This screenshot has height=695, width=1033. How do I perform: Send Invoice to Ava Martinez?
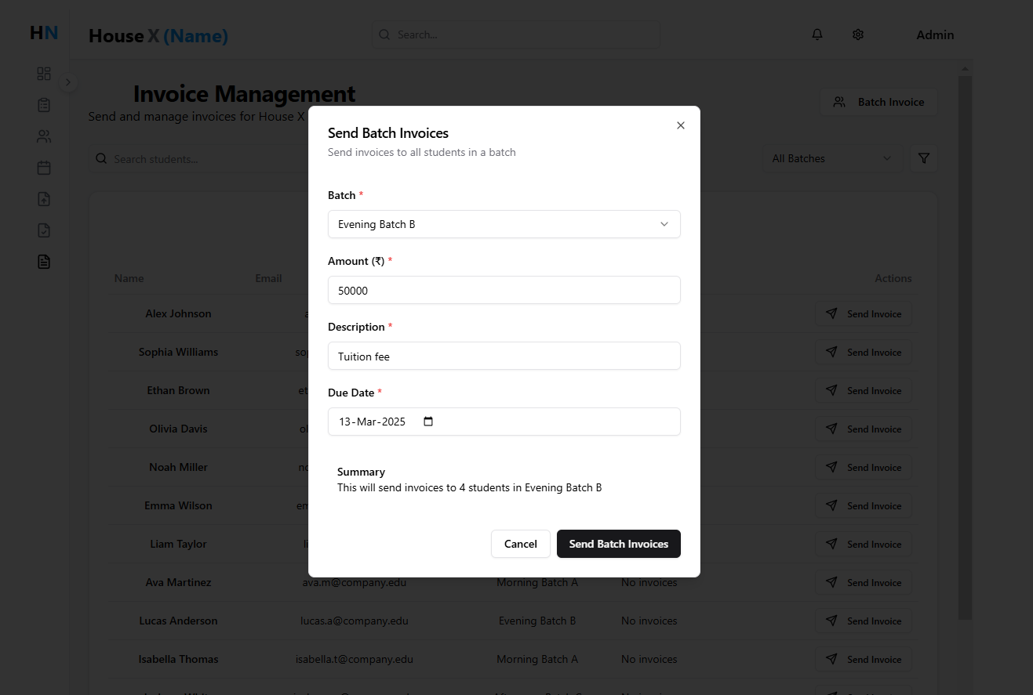(864, 583)
